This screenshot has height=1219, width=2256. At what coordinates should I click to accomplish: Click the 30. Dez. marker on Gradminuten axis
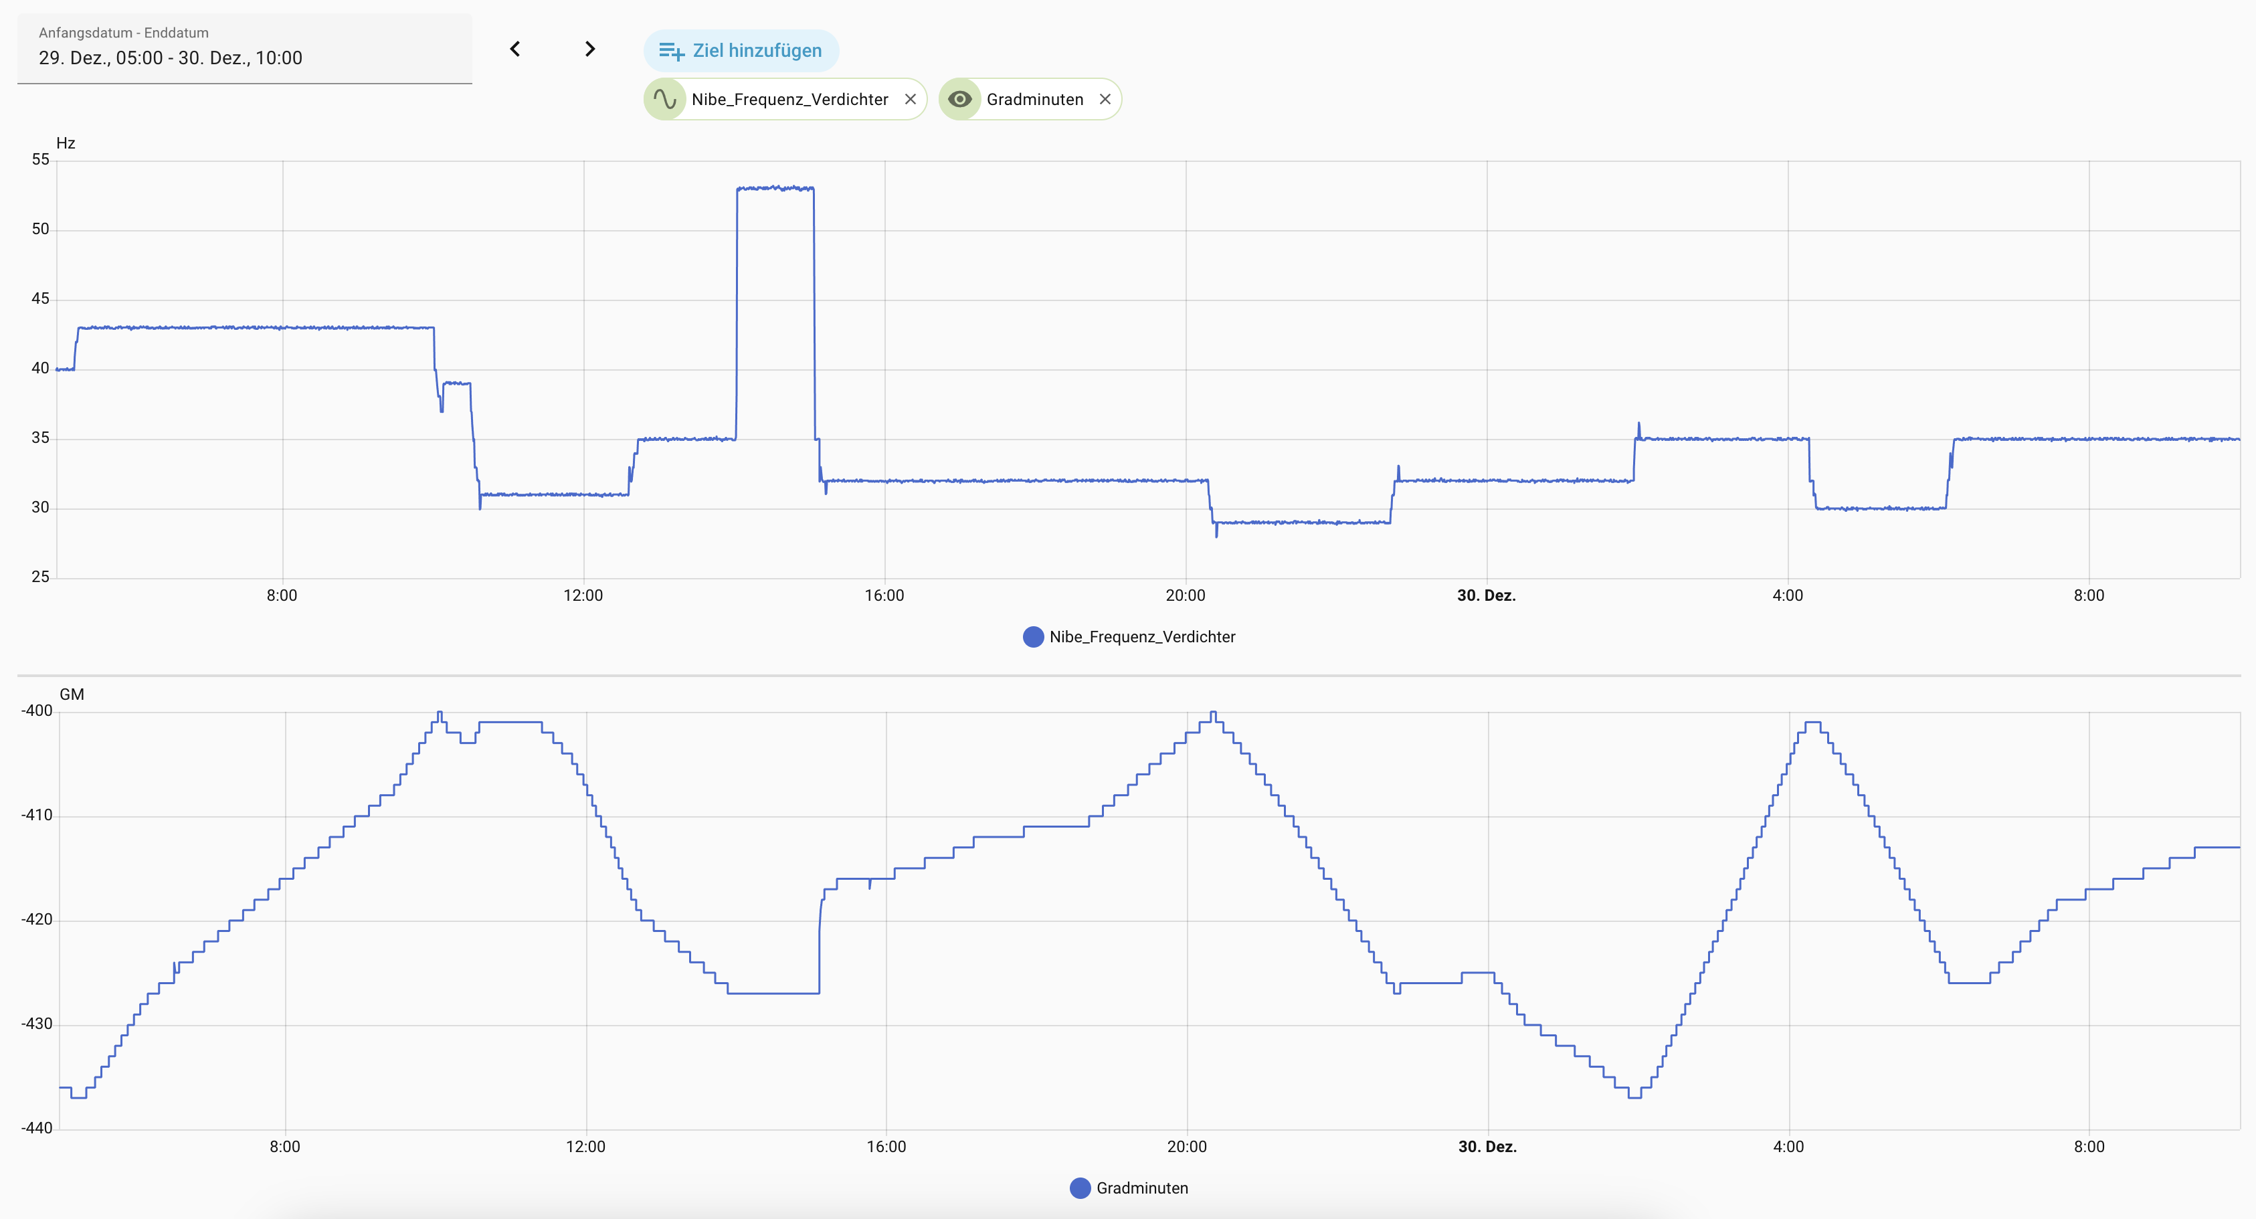[1487, 1146]
